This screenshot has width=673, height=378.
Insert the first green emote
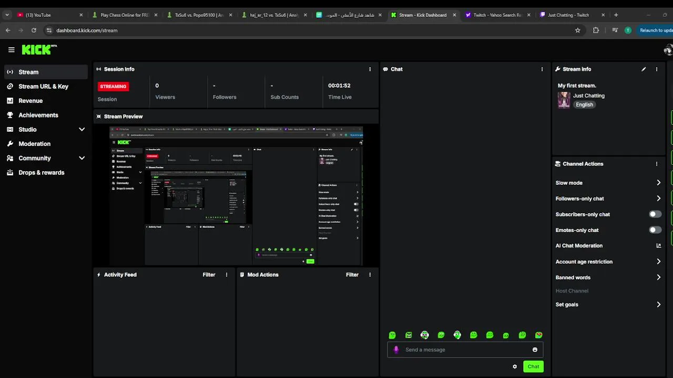tap(392, 335)
